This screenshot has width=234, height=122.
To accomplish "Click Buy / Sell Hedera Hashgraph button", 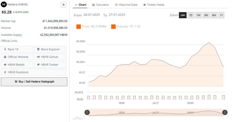I will (34, 82).
